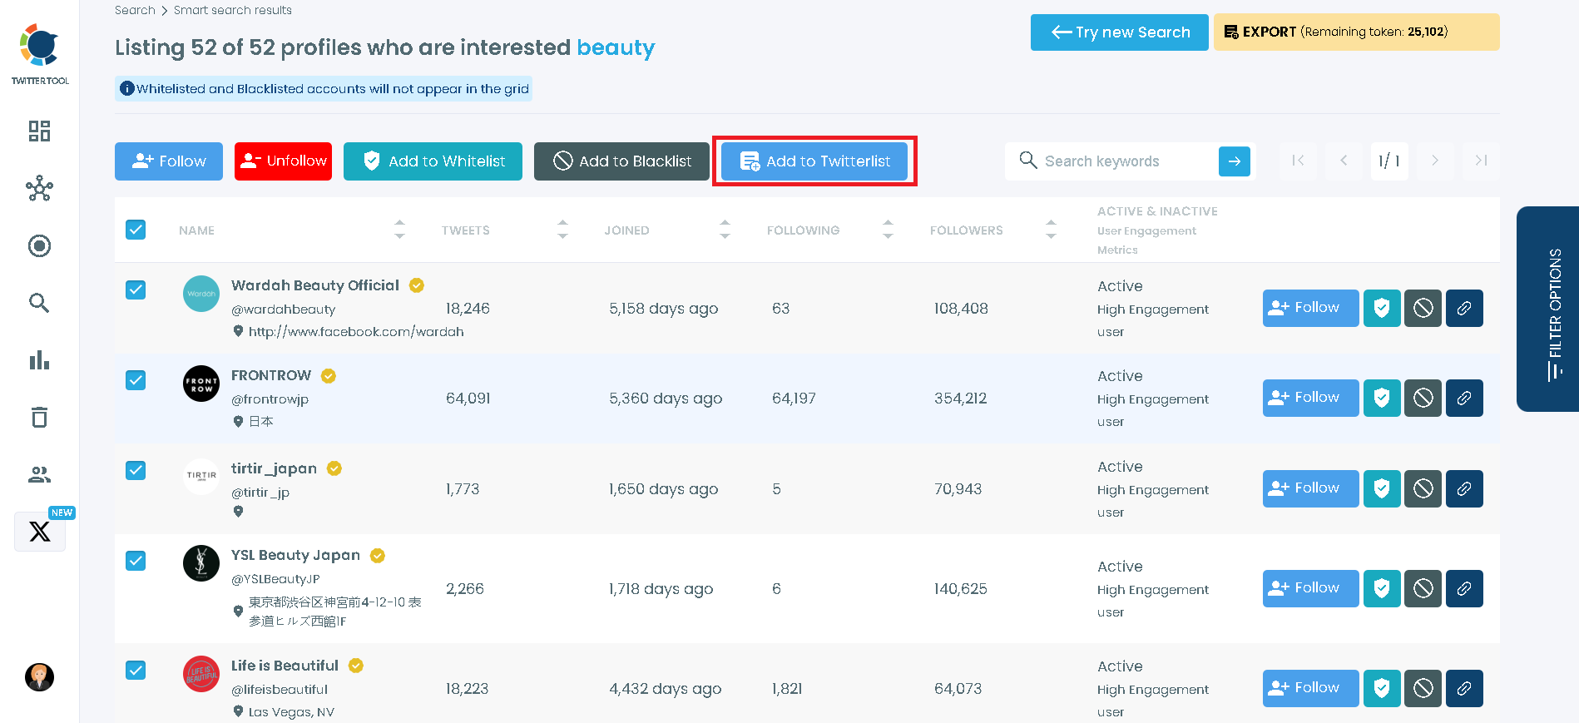Expand the FILTER OPTIONS side panel
Viewport: 1579px width, 723px height.
tap(1548, 310)
